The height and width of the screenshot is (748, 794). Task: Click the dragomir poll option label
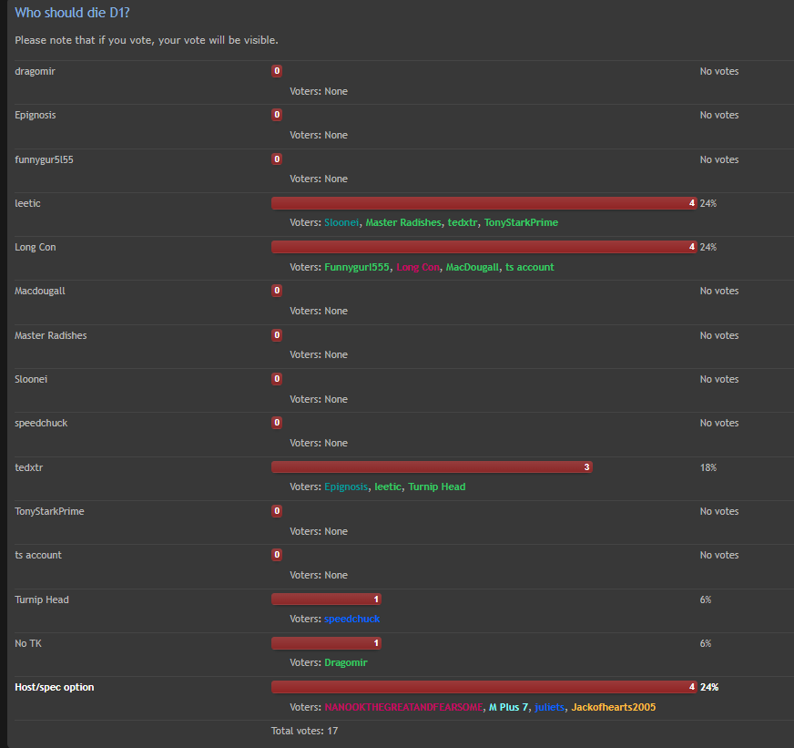tap(35, 71)
